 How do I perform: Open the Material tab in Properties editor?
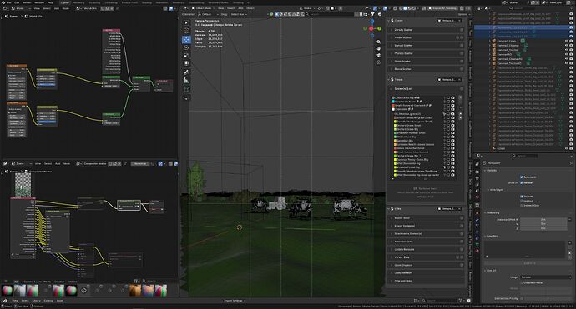tap(477, 251)
